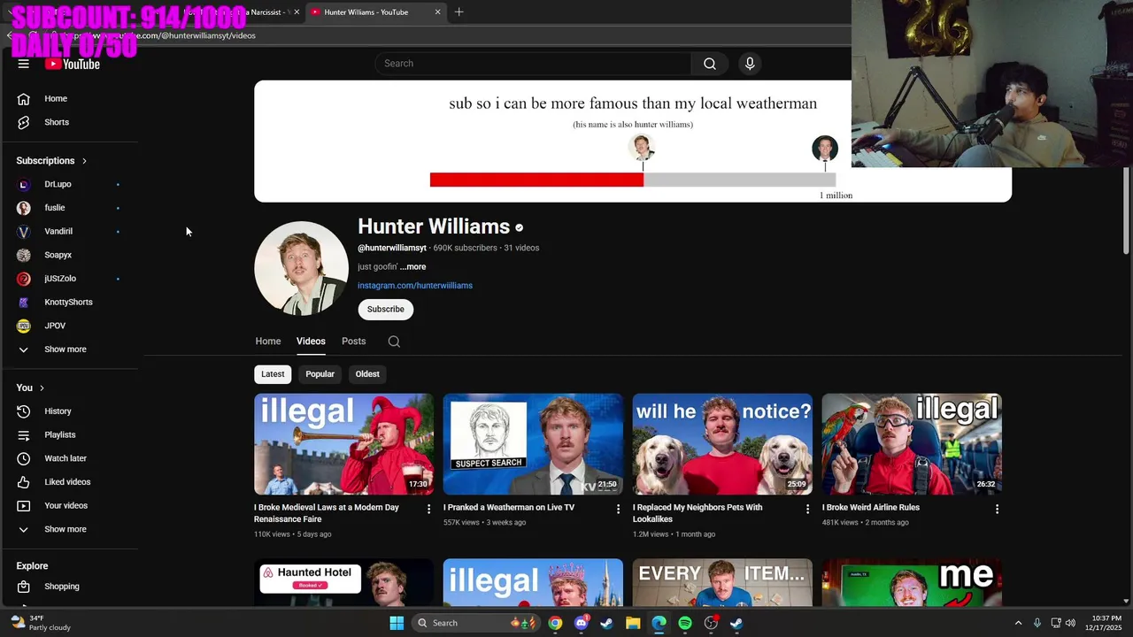Click the YouTube search input field

(x=534, y=64)
